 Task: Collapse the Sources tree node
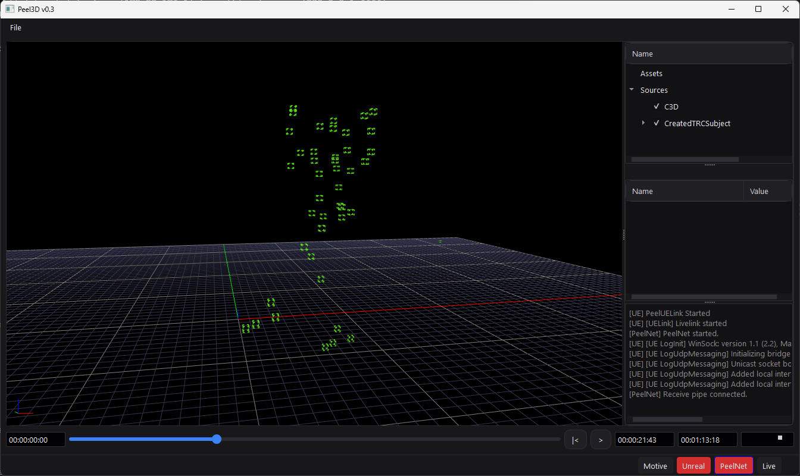tap(632, 90)
